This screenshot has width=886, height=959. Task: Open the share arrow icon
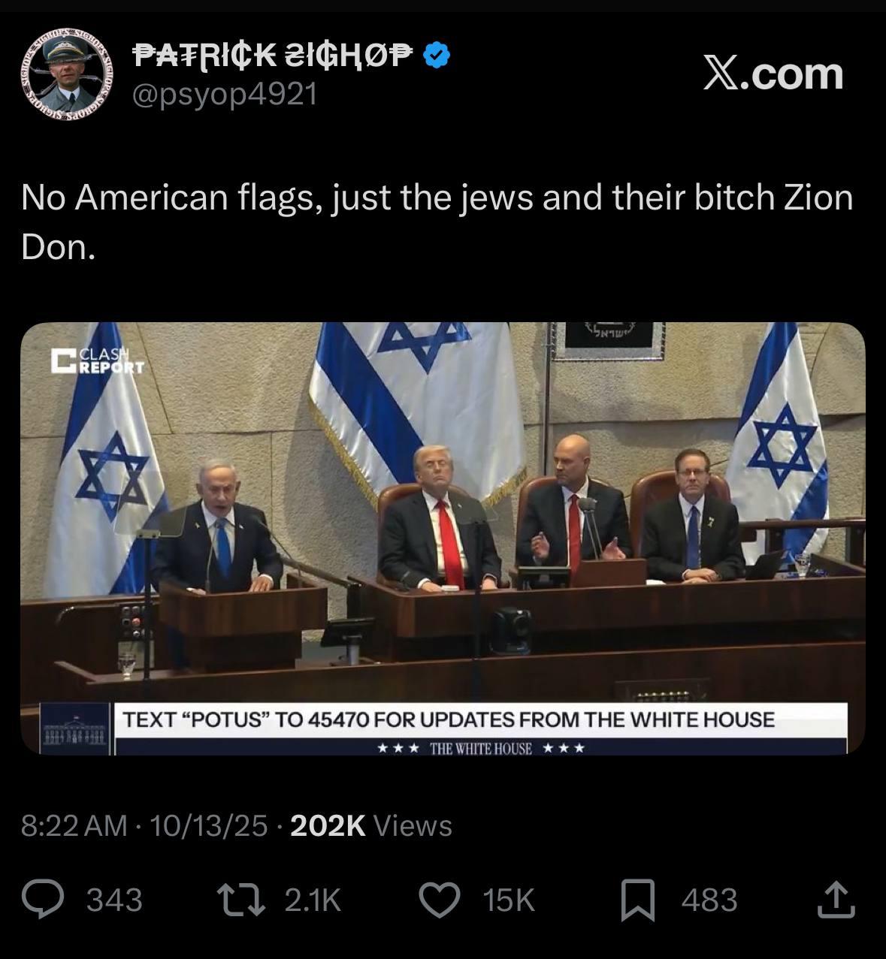pyautogui.click(x=836, y=900)
